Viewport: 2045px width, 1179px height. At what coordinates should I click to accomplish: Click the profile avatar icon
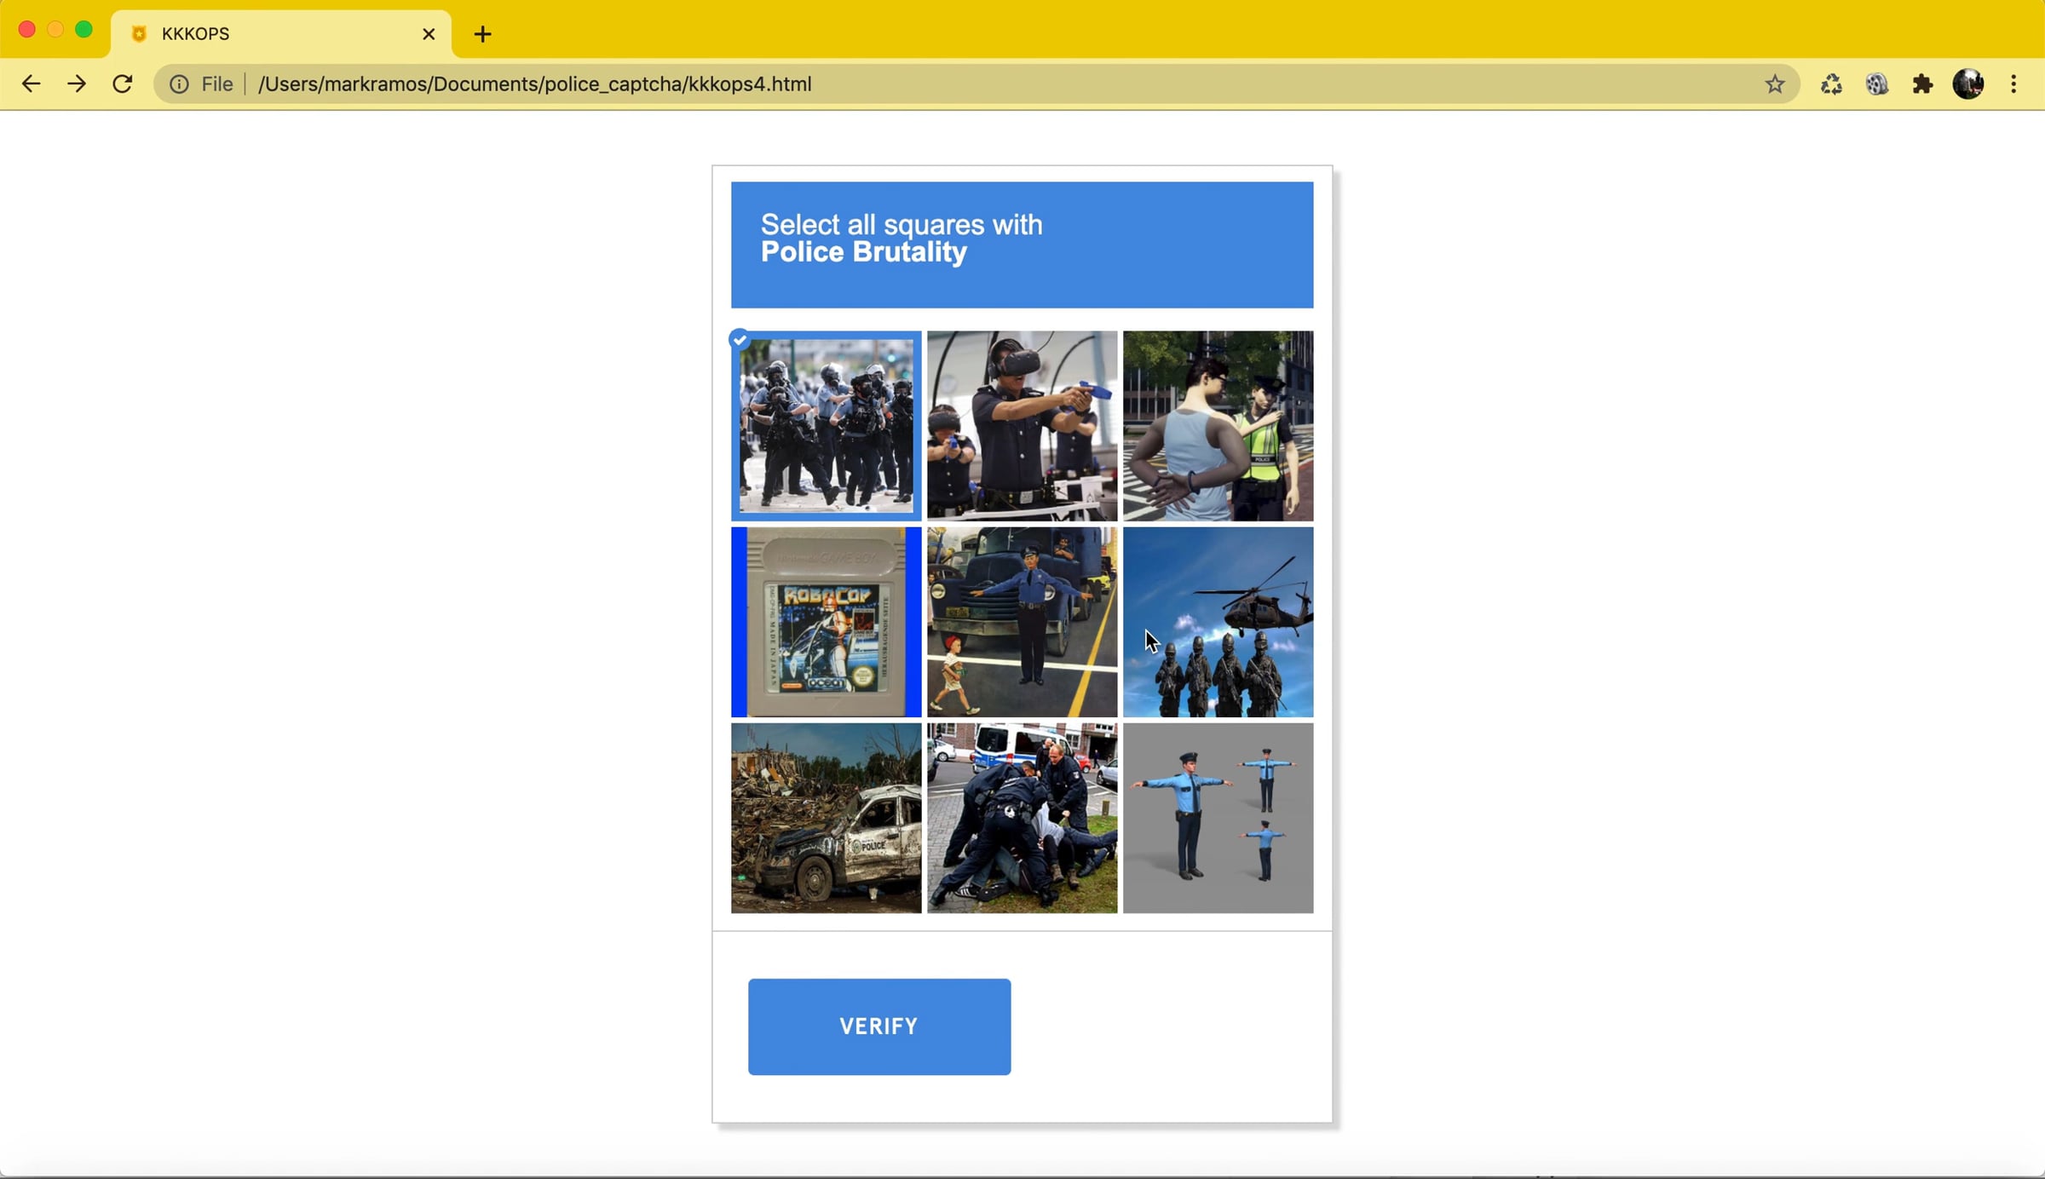point(1967,83)
